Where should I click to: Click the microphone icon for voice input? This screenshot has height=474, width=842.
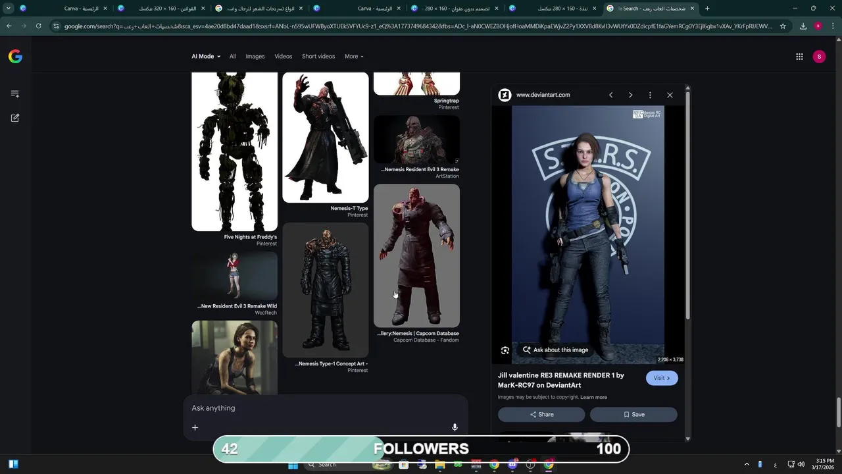tap(455, 427)
